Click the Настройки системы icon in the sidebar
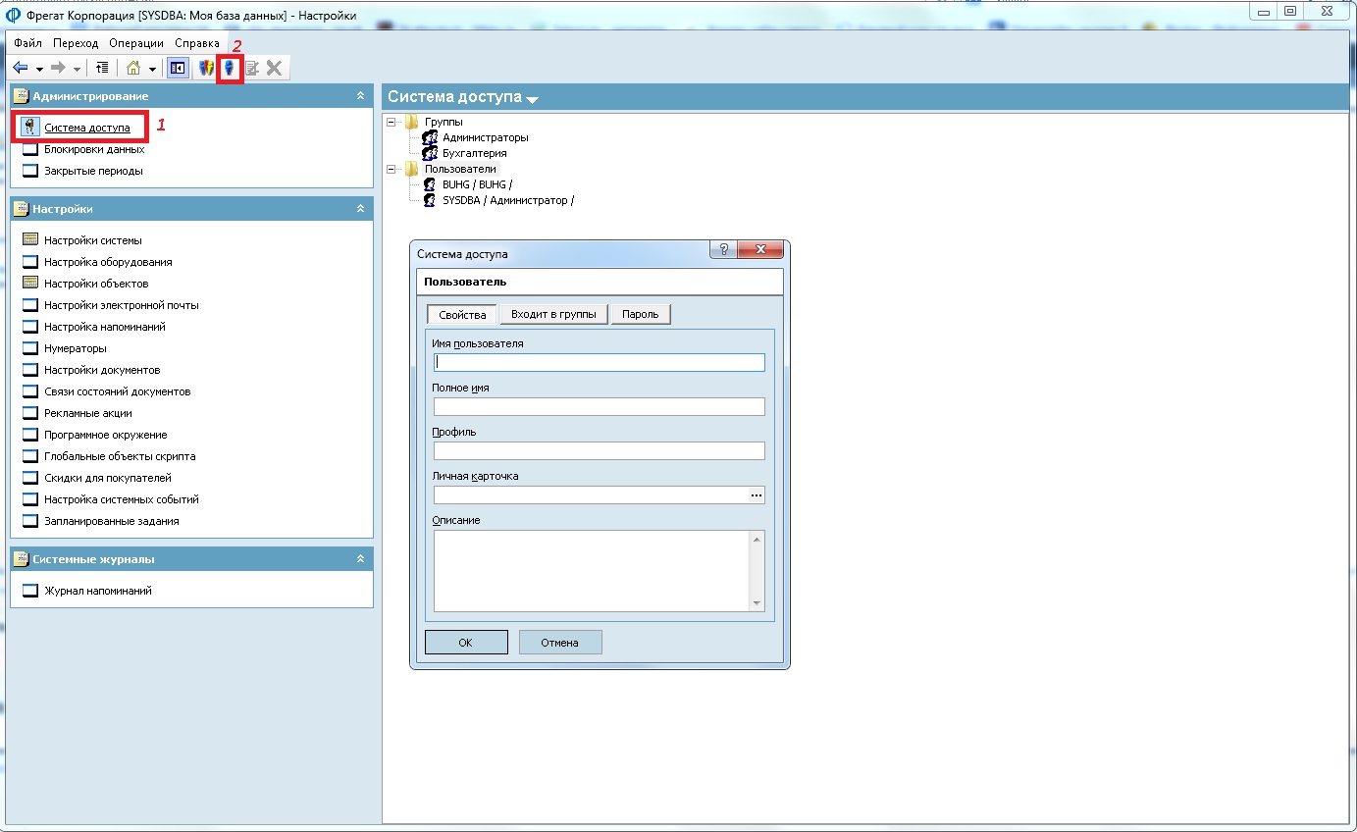The image size is (1357, 832). click(29, 240)
